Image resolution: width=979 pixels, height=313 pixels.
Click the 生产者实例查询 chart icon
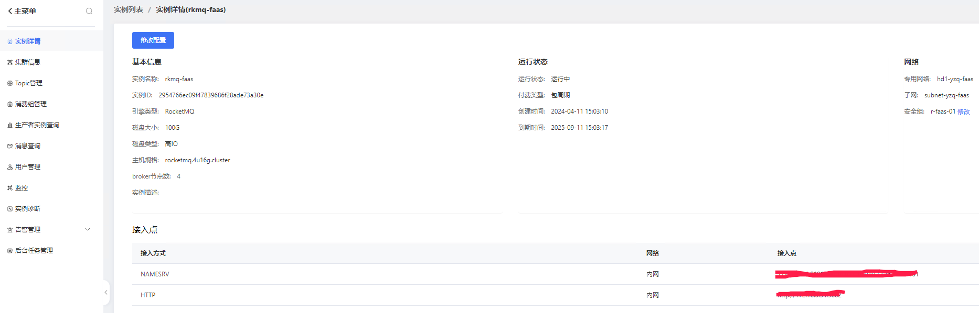tap(10, 125)
